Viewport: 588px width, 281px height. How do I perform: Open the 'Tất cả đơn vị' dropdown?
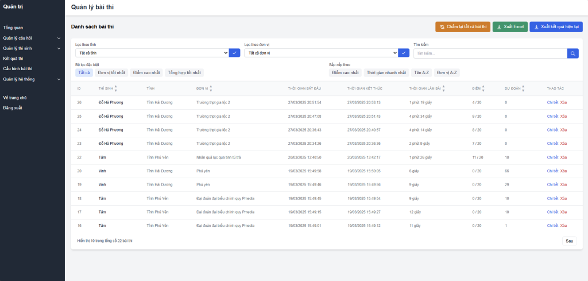320,53
